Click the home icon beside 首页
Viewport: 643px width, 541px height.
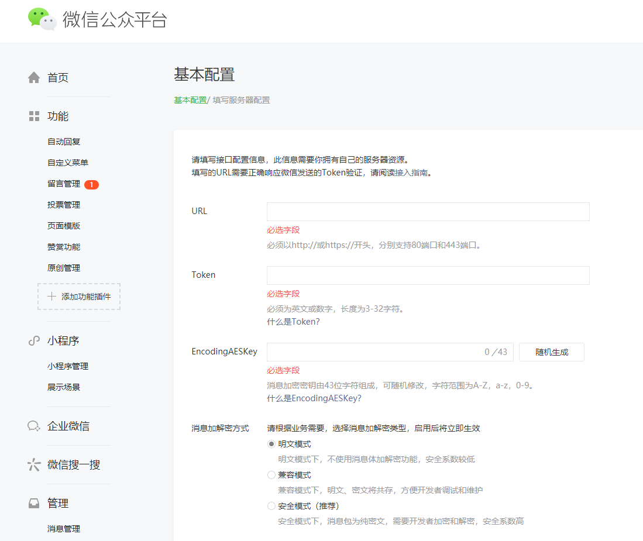34,78
